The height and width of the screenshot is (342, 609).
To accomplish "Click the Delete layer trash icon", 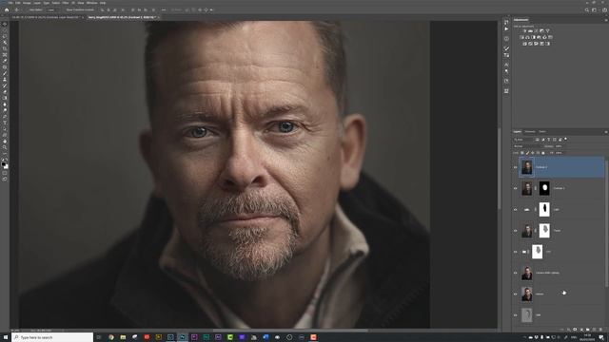I will click(600, 330).
